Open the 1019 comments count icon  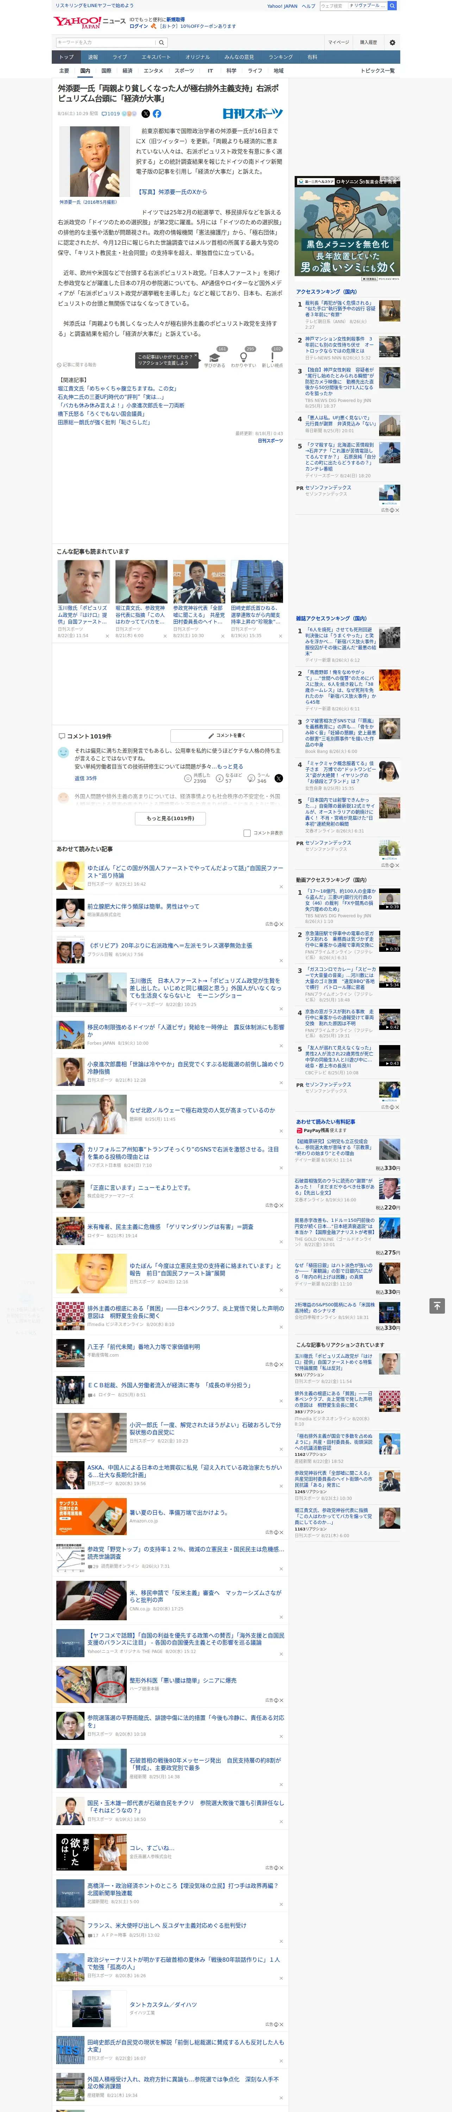pos(111,114)
